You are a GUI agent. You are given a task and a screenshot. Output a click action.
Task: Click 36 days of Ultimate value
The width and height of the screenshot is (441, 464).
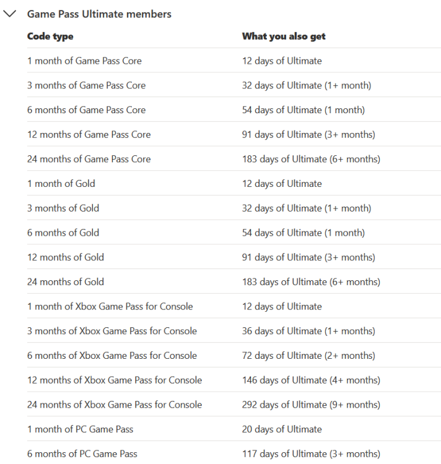308,331
